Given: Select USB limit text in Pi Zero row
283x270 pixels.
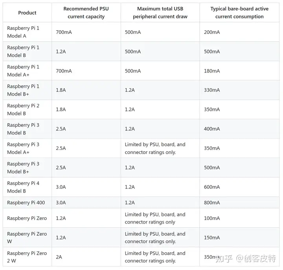Looking at the screenshot, I should pos(155,218).
